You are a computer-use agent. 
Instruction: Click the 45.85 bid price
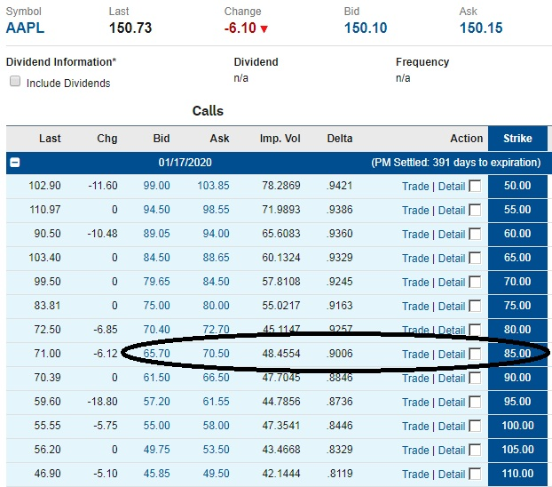coord(156,474)
